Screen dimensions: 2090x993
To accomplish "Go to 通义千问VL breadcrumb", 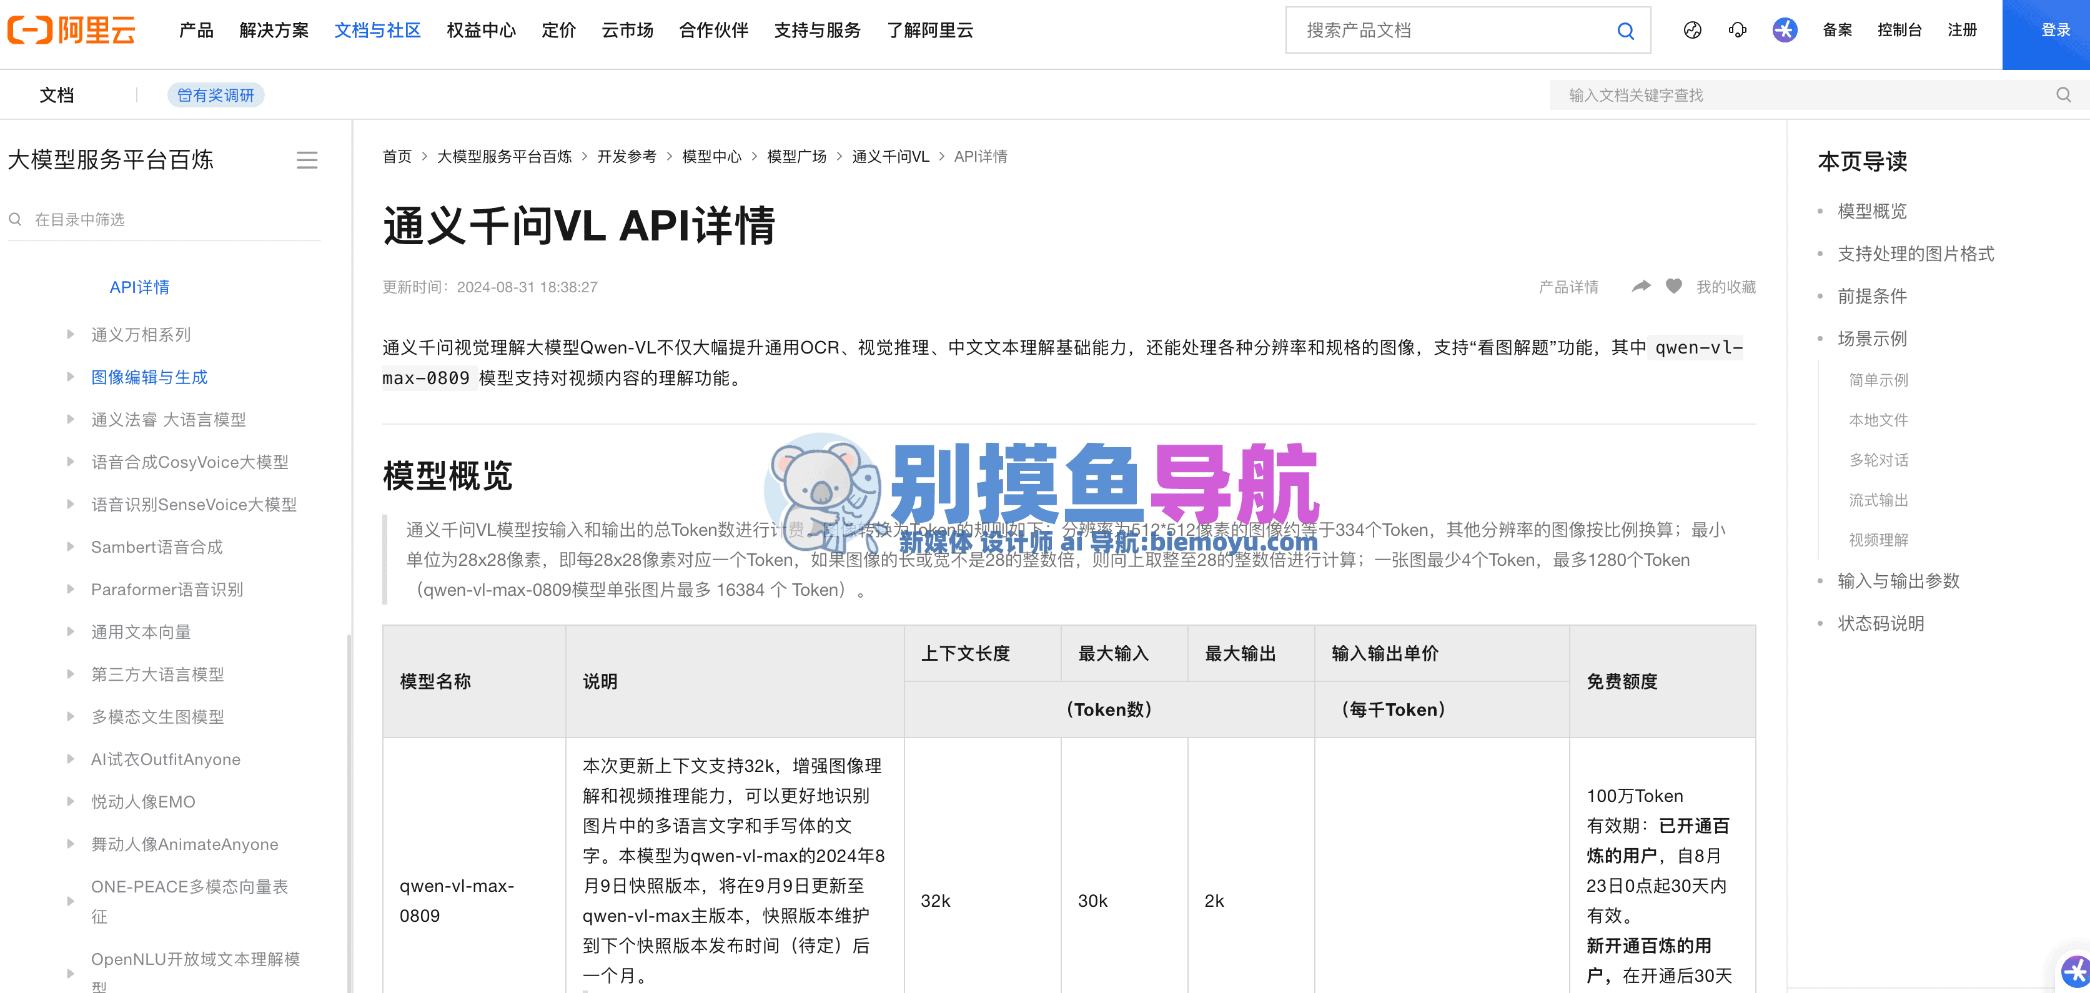I will (x=890, y=156).
